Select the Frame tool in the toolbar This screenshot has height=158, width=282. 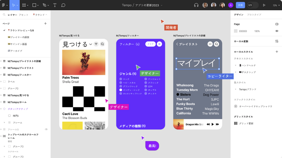24,5
